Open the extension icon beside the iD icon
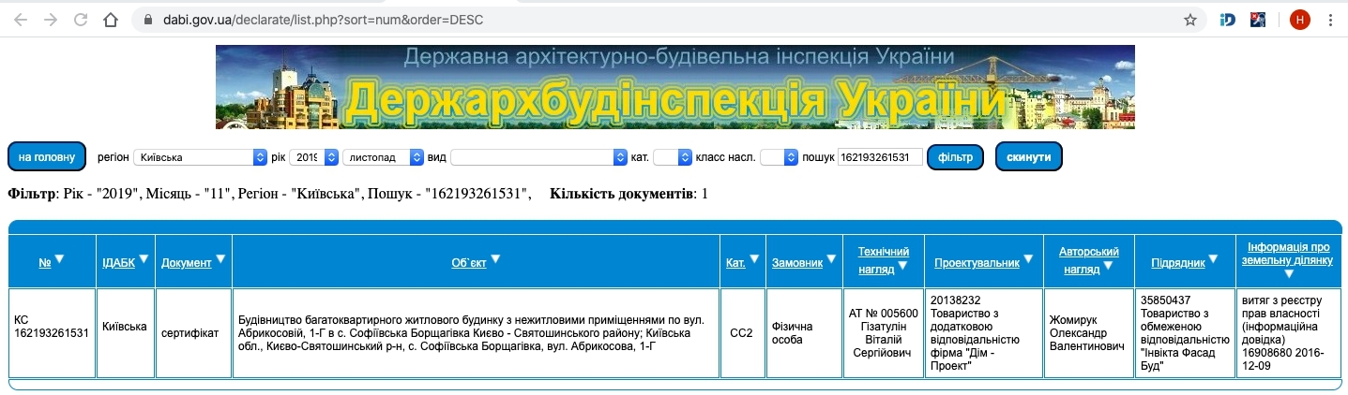This screenshot has width=1348, height=395. 1260,20
